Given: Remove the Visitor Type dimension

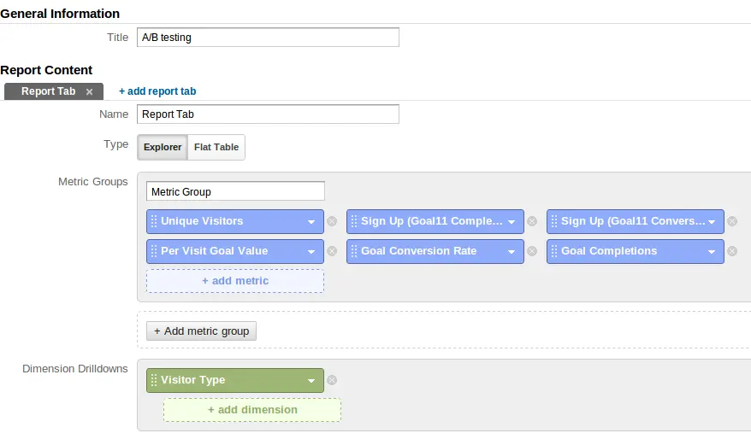Looking at the screenshot, I should [x=332, y=381].
